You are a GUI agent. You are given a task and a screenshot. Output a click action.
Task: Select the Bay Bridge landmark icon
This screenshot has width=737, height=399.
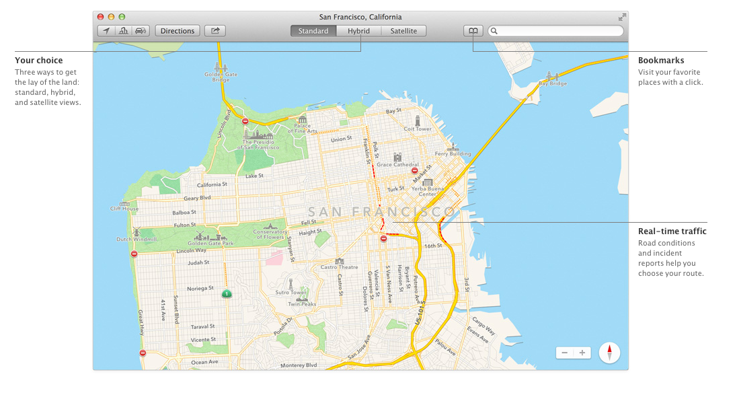[552, 76]
